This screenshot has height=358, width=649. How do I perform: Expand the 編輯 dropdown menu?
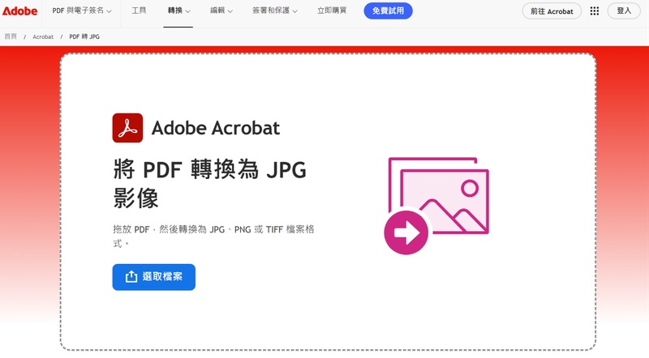point(221,11)
